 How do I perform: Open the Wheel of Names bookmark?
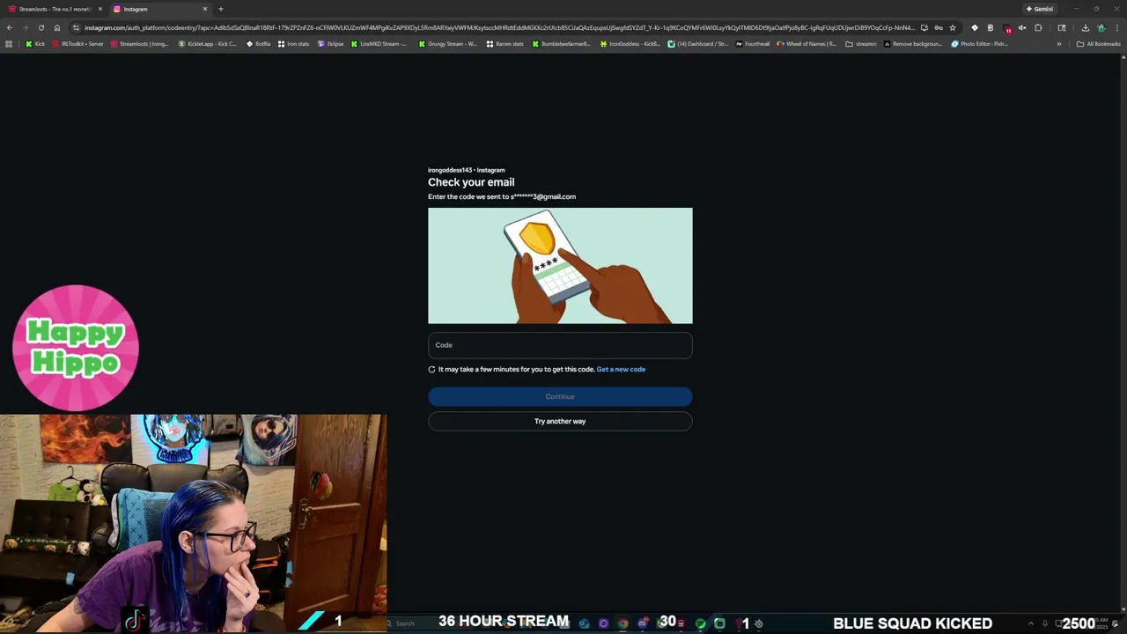807,43
